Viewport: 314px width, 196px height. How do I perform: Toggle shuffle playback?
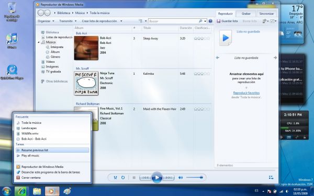pyautogui.click(x=115, y=177)
